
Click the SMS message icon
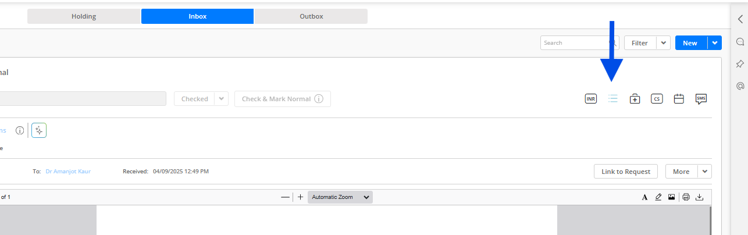pyautogui.click(x=701, y=99)
